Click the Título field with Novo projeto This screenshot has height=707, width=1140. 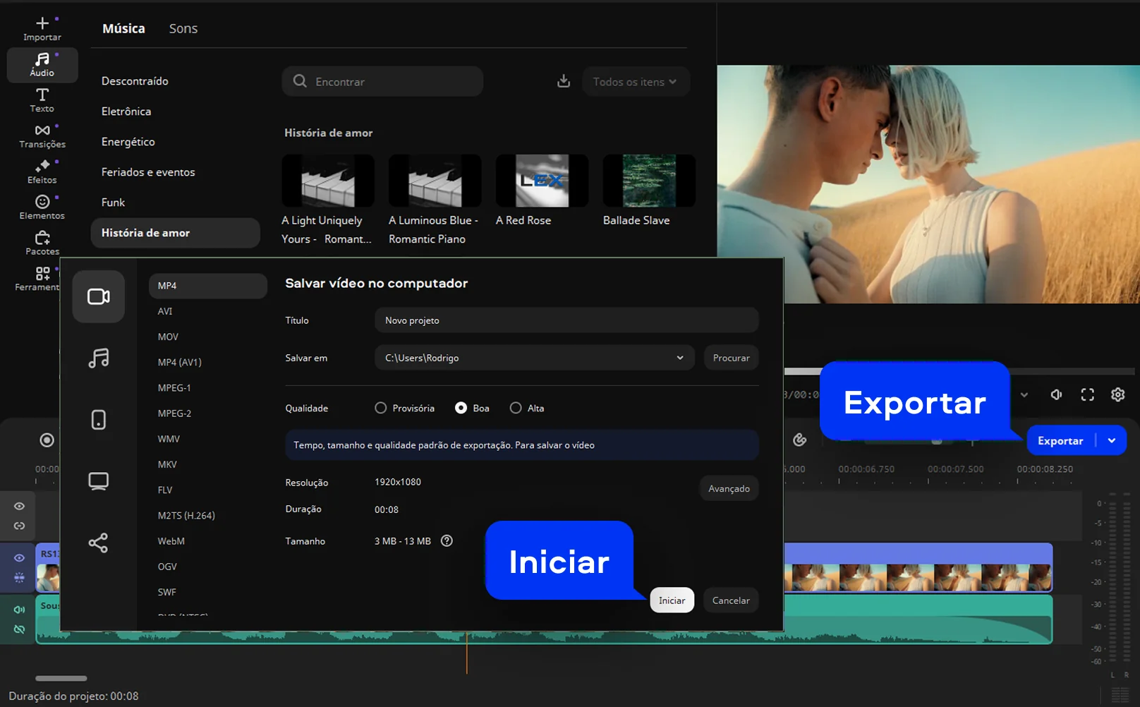566,320
